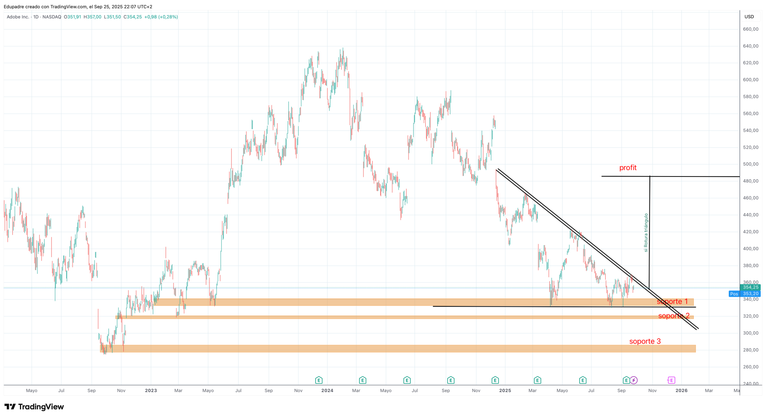
Task: Click the 'soporte 3' text annotation
Action: (x=645, y=341)
